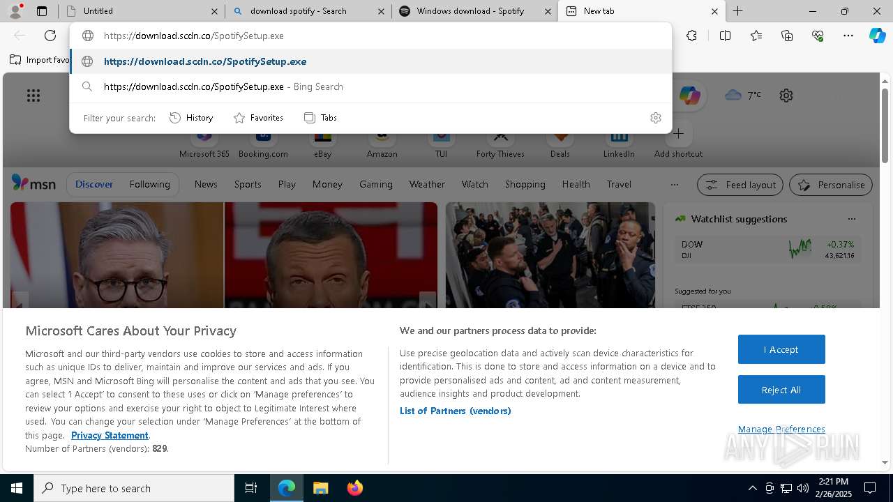Toggle Split screen icon in toolbar
This screenshot has width=893, height=502.
725,36
